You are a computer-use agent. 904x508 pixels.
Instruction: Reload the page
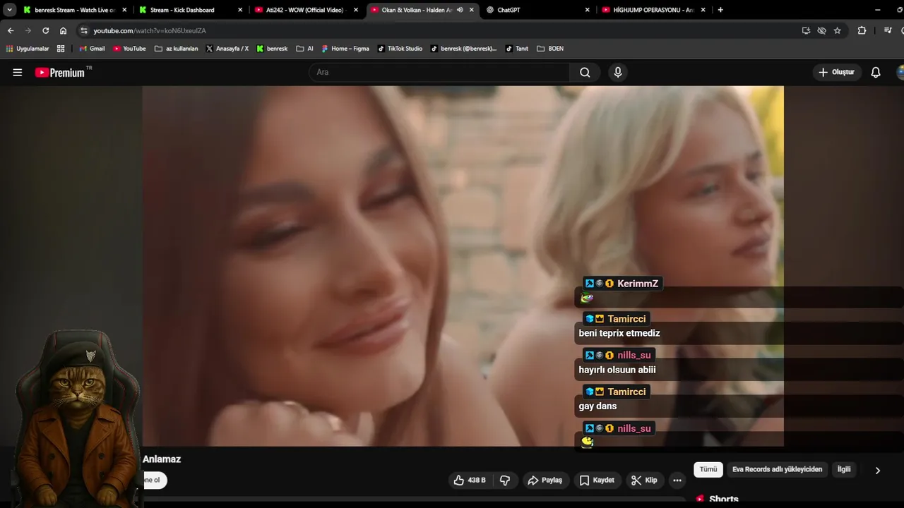(46, 30)
